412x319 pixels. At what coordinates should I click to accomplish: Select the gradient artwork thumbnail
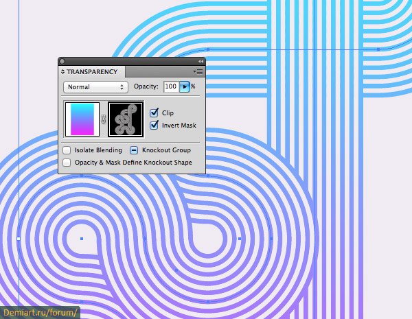(82, 119)
